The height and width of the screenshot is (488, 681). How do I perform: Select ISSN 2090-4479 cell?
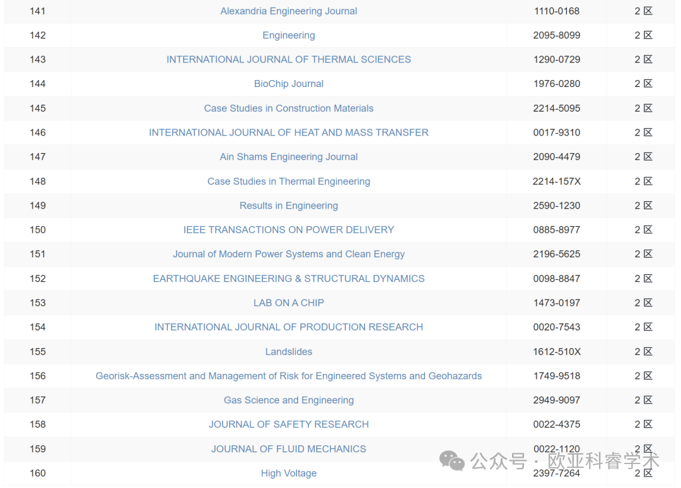tap(556, 157)
